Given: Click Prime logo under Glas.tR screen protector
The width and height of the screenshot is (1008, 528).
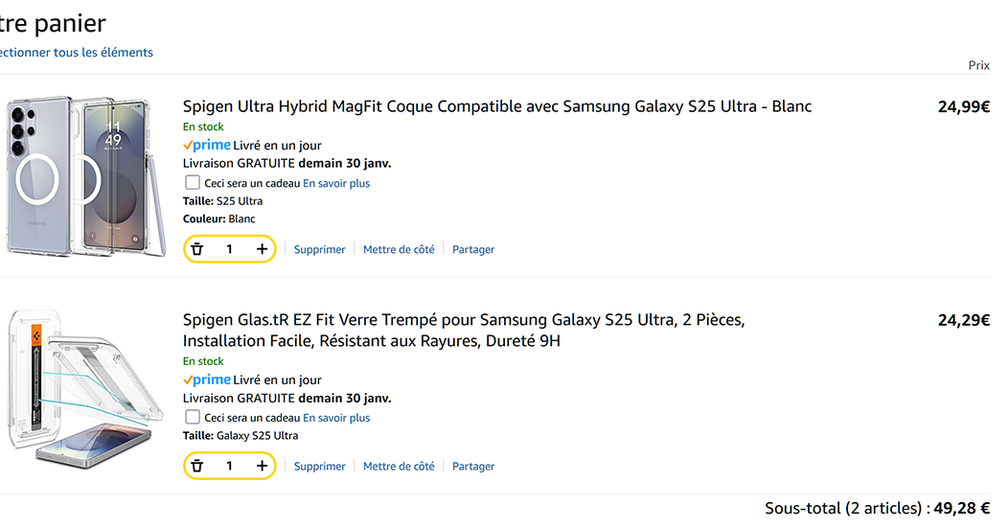Looking at the screenshot, I should 207,379.
